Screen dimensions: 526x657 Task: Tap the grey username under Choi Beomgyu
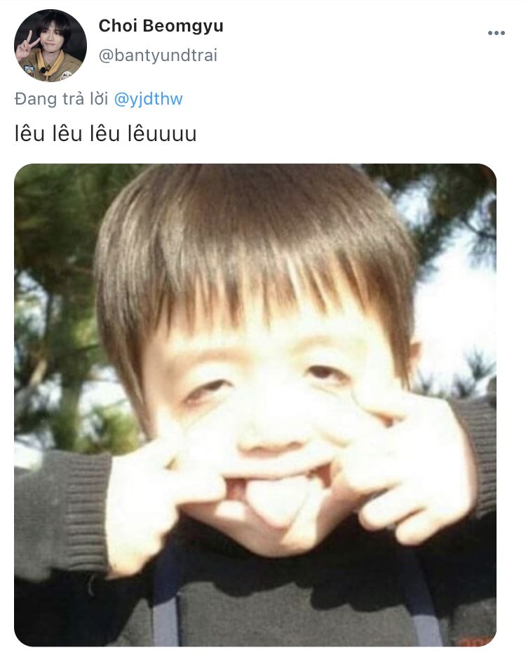[158, 55]
